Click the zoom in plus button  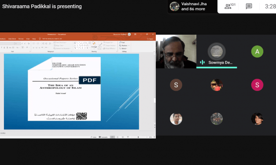pyautogui.click(x=147, y=137)
